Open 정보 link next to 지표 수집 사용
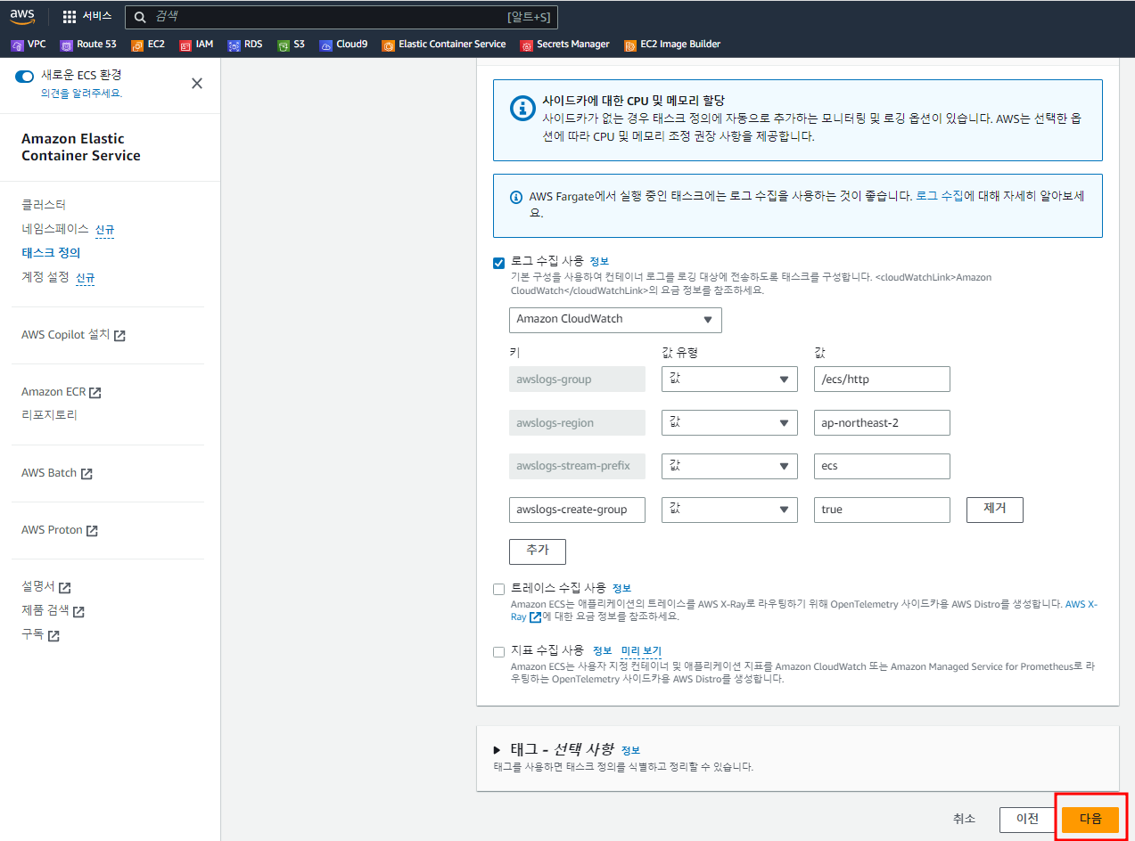 click(x=603, y=651)
